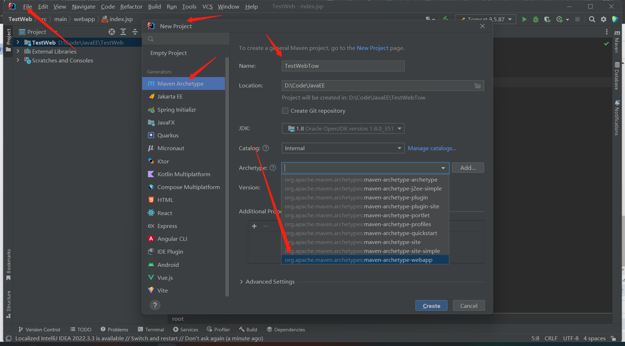The image size is (625, 346).
Task: Choose Spring Initializr generator
Action: click(x=184, y=110)
